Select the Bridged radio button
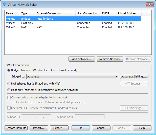Viewport: 156px width, 135px height. click(x=9, y=70)
